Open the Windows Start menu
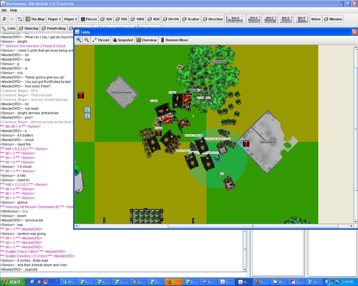Image resolution: width=358 pixels, height=286 pixels. tap(13, 282)
